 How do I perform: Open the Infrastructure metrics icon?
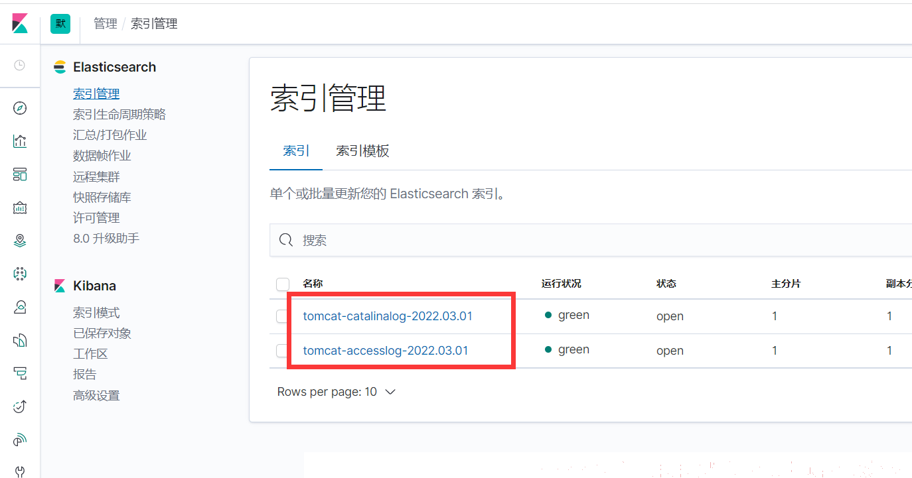pyautogui.click(x=20, y=307)
